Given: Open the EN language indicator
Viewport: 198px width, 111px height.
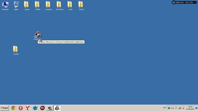Looking at the screenshot, I should click(164, 108).
